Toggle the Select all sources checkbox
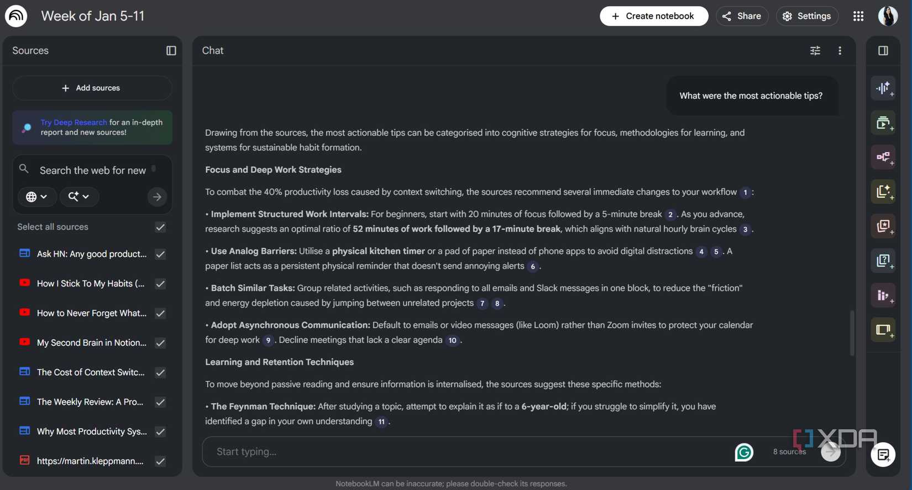Screen dimensions: 912x490 160,227
